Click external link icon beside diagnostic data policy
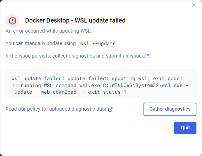This screenshot has height=156, width=202. [110, 110]
